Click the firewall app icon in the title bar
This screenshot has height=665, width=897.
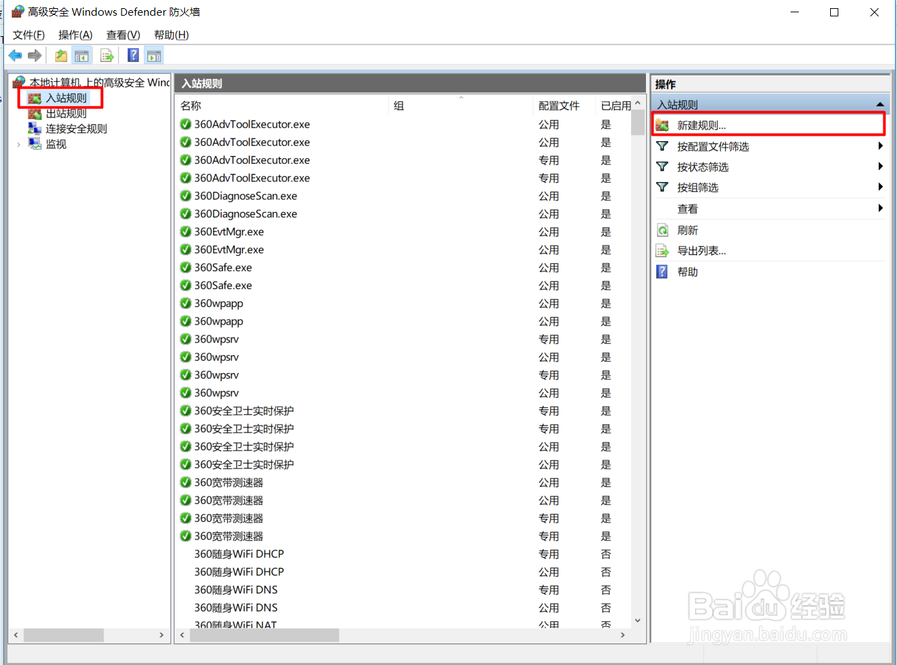pos(18,12)
